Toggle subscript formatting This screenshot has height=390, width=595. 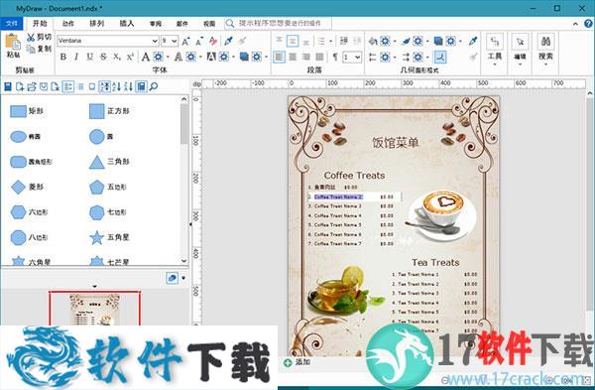tap(117, 57)
